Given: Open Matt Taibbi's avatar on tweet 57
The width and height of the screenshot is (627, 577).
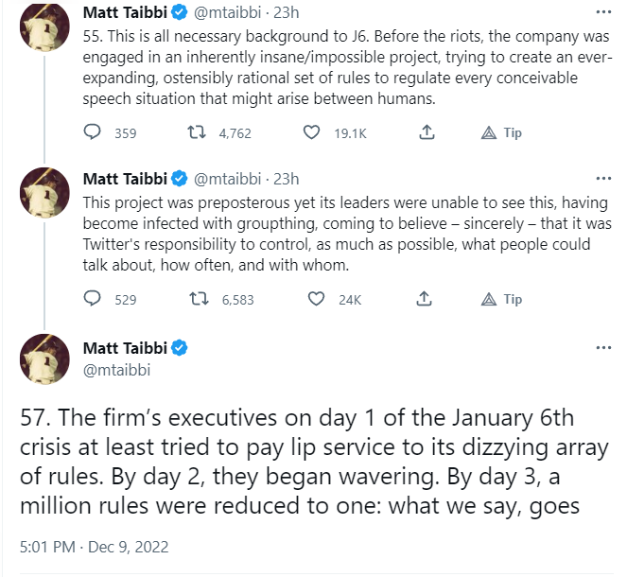Looking at the screenshot, I should (x=44, y=358).
